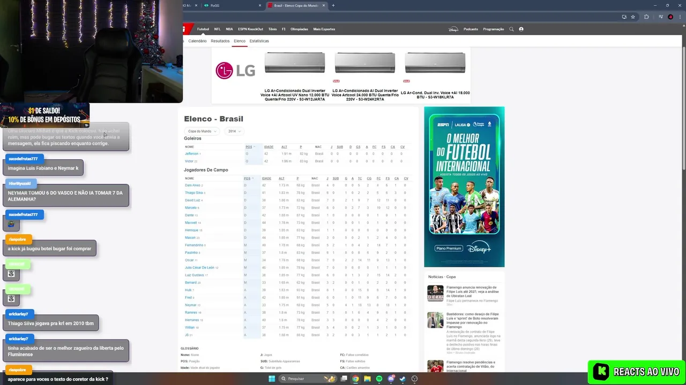Image resolution: width=686 pixels, height=385 pixels.
Task: Open the Resultados section tab
Action: click(x=220, y=41)
